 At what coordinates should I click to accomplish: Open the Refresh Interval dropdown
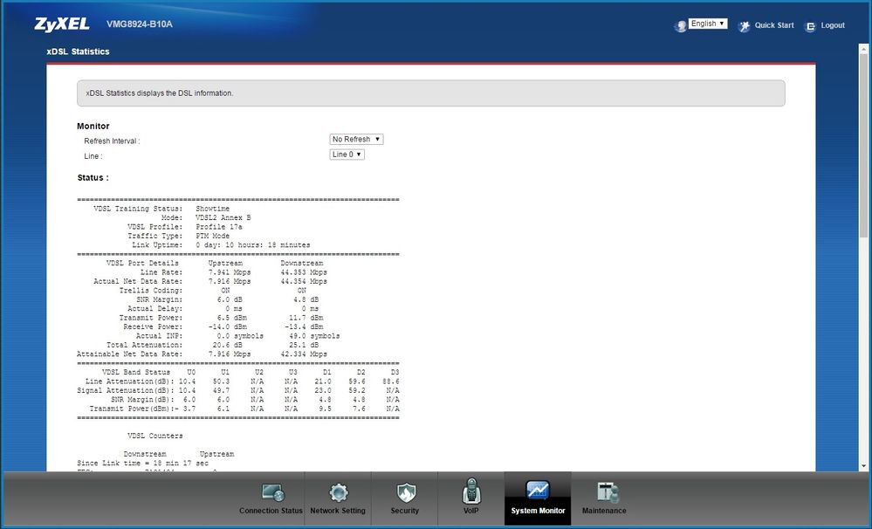[356, 139]
